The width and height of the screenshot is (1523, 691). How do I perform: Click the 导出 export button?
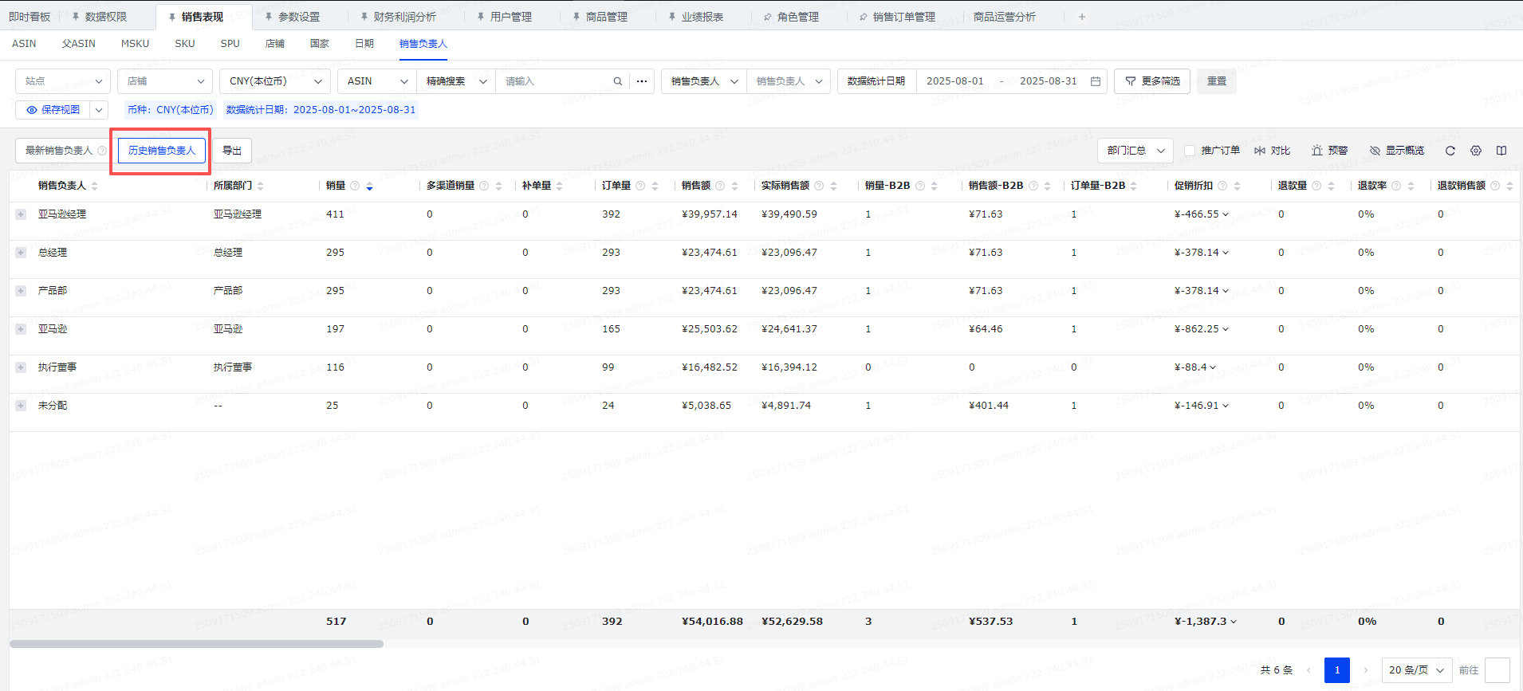[x=232, y=151]
